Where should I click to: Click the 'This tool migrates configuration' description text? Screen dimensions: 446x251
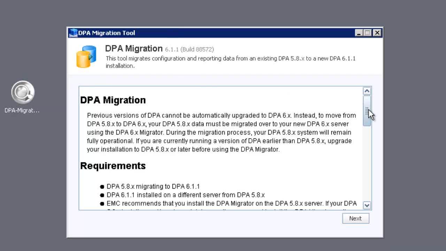tap(231, 62)
